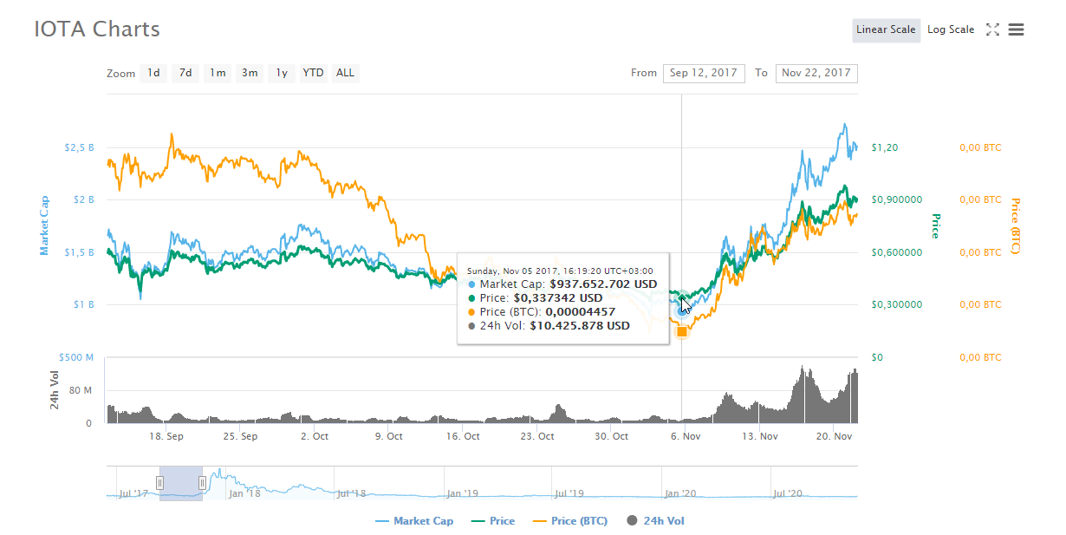Toggle green Price series in legend
Screen dimensions: 1066x535
coord(493,521)
